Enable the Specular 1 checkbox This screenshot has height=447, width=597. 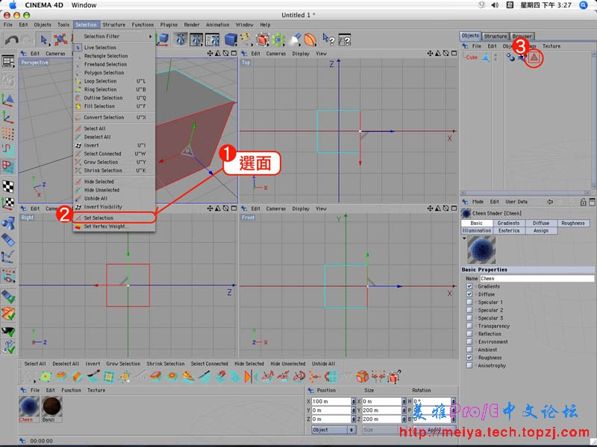pos(469,302)
